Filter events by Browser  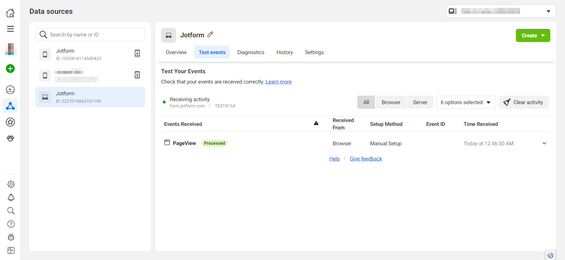(x=391, y=102)
